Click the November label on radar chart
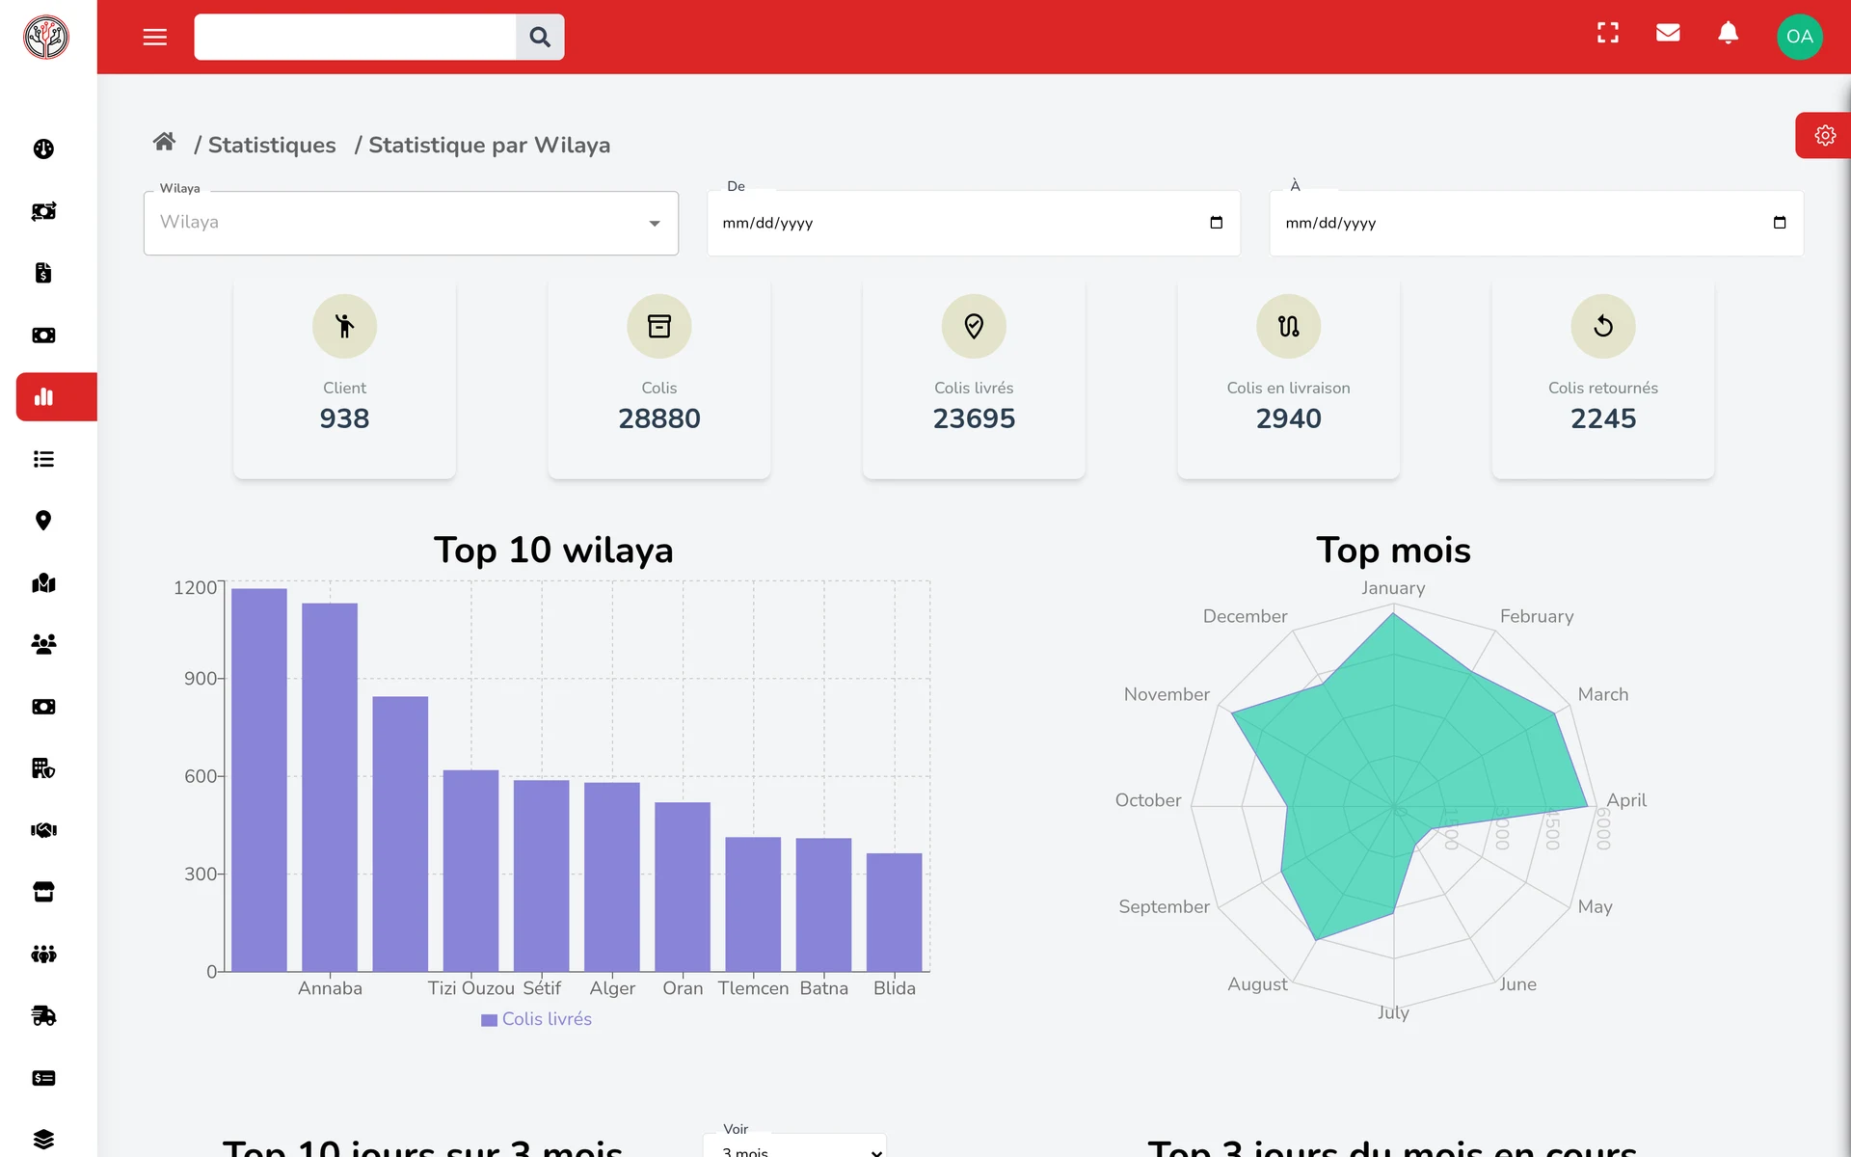 coord(1167,694)
